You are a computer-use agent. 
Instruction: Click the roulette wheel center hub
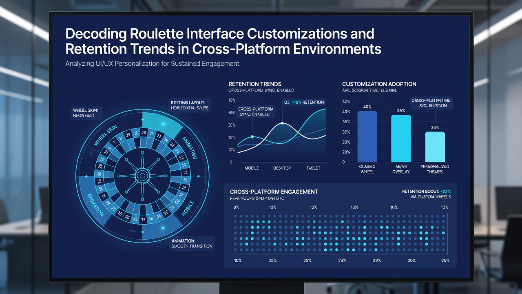(142, 176)
